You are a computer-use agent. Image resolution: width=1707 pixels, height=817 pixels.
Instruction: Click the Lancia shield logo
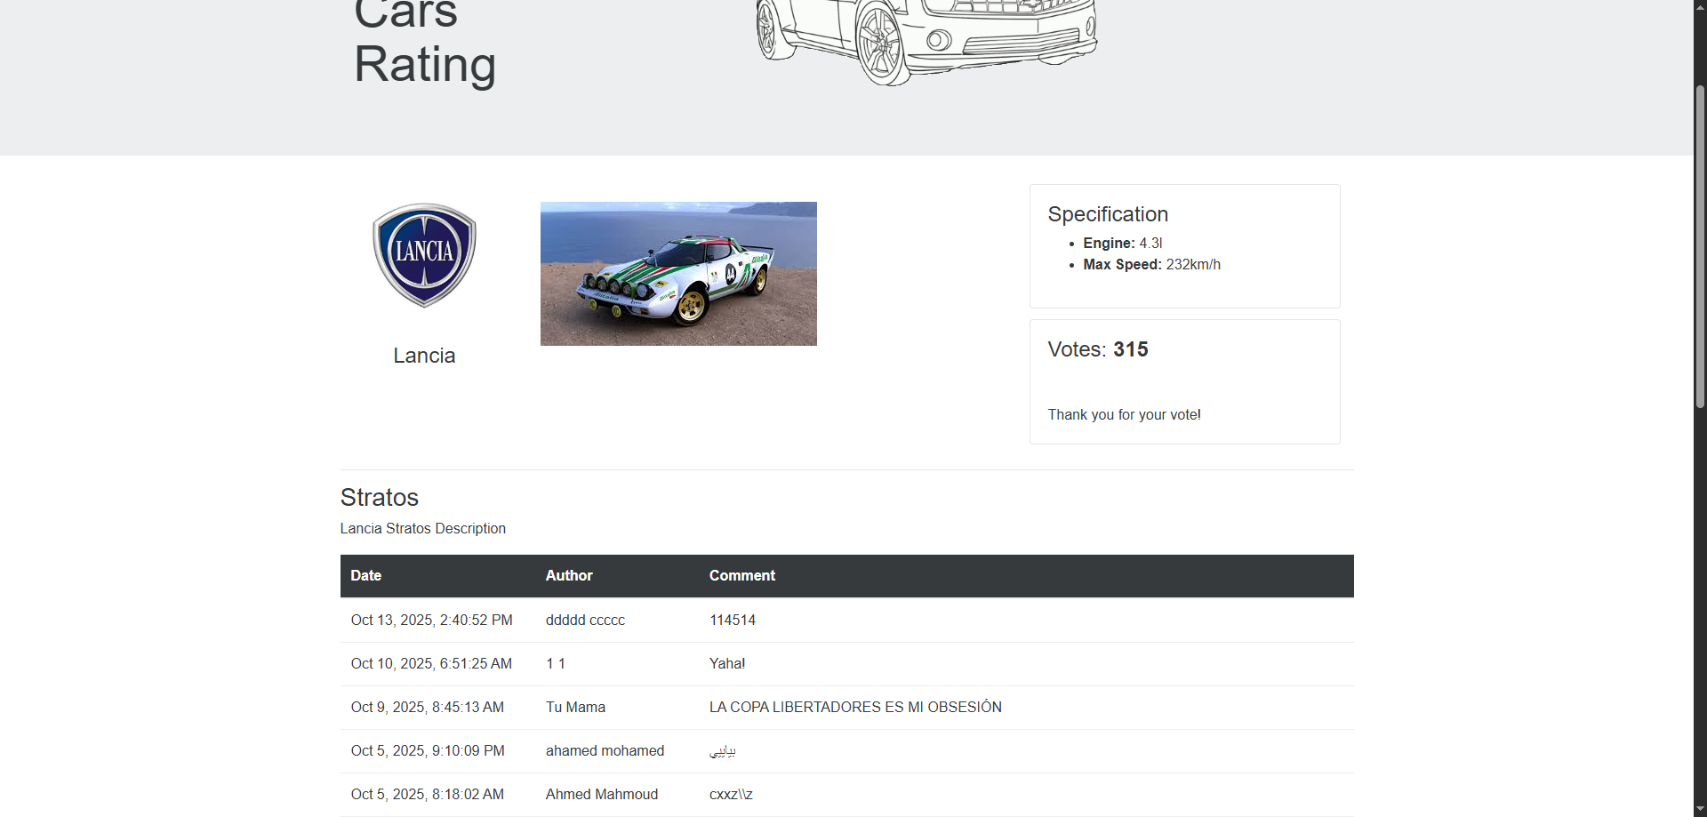coord(424,255)
